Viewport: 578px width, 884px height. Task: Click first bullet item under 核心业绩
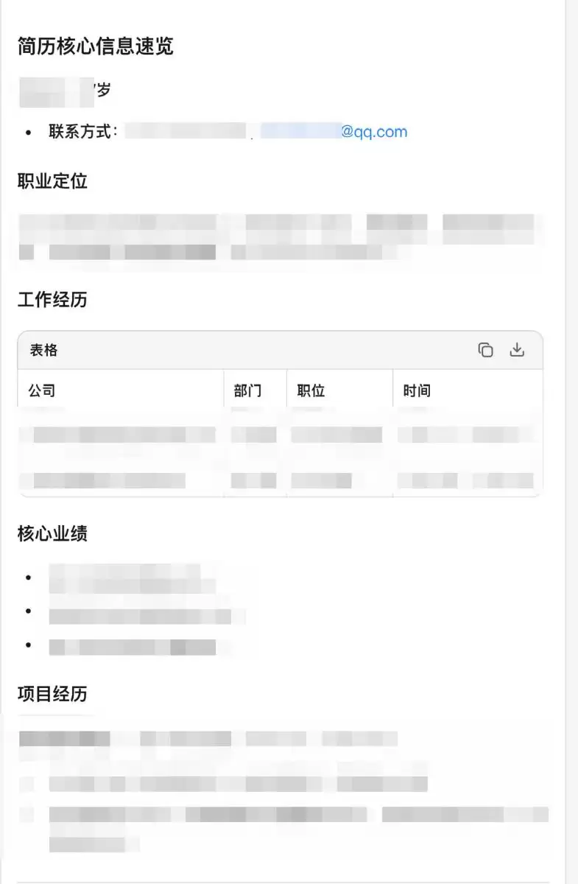[133, 578]
